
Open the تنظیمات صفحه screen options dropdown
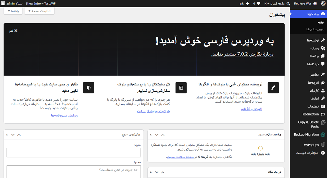click(39, 11)
